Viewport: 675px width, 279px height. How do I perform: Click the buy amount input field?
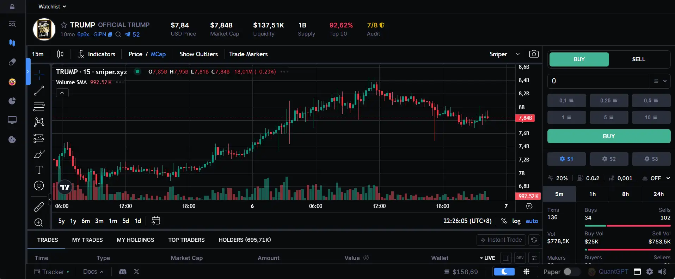[x=598, y=81]
